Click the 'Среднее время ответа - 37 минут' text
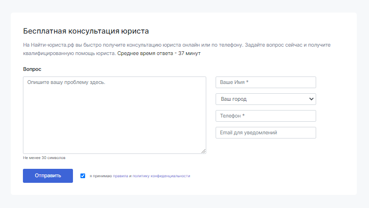369x208 pixels. [159, 53]
